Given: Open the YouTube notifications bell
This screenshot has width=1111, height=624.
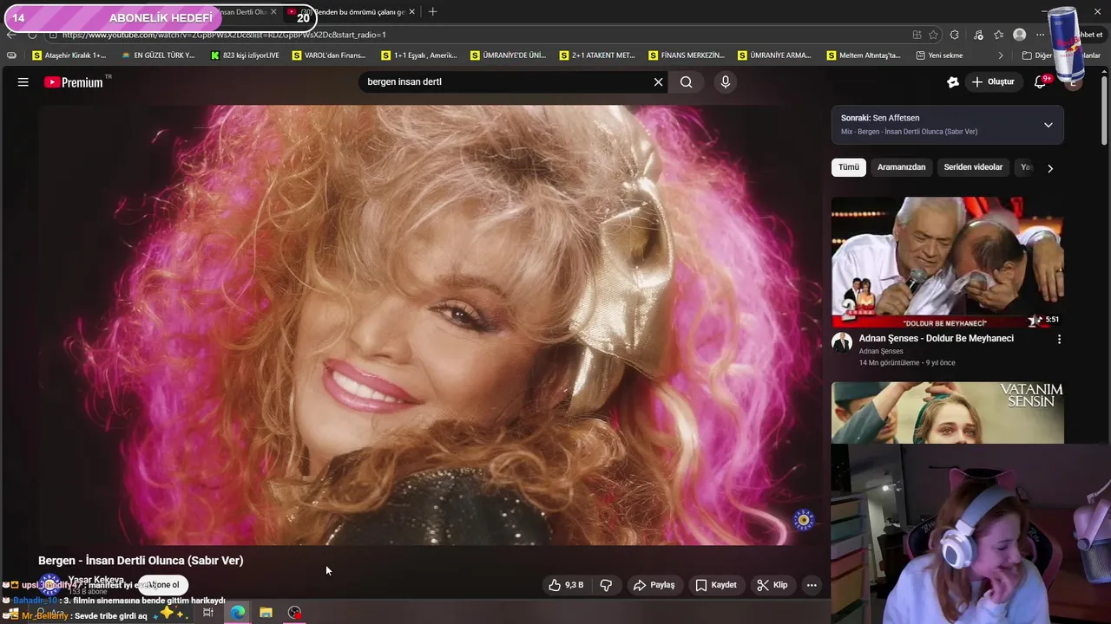Looking at the screenshot, I should pos(1041,82).
